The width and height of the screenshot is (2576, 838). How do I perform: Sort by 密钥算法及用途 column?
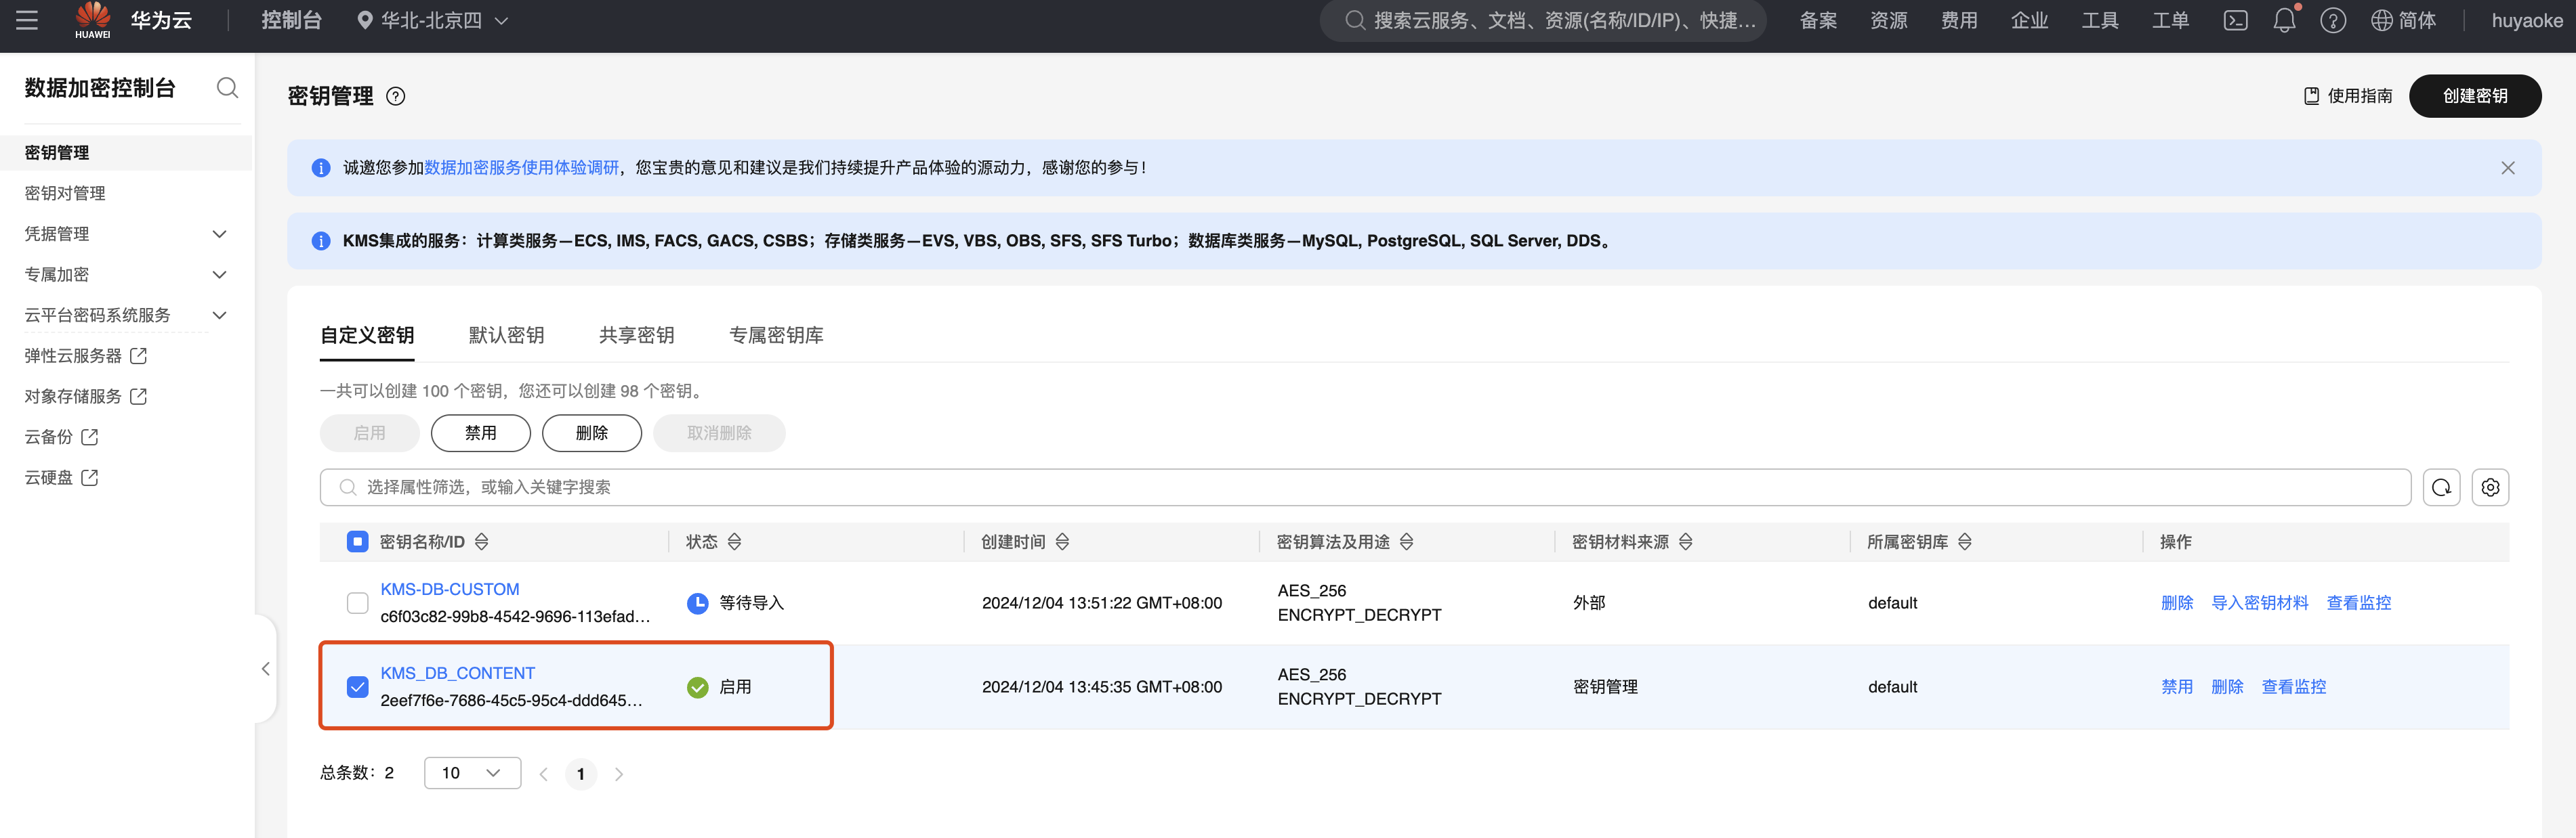(x=1407, y=542)
